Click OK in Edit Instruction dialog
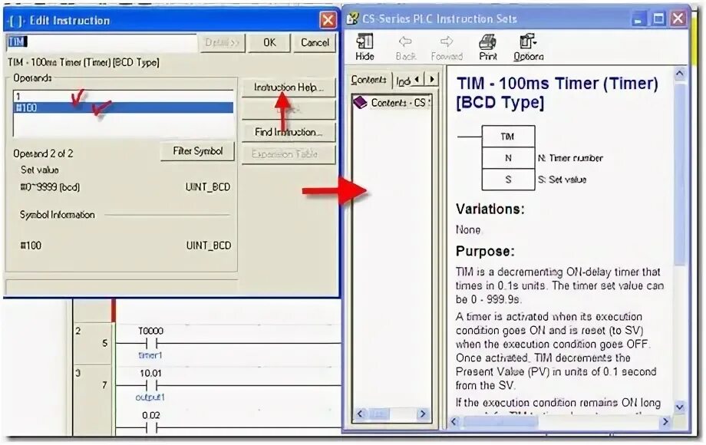This screenshot has height=445, width=706. click(x=269, y=43)
